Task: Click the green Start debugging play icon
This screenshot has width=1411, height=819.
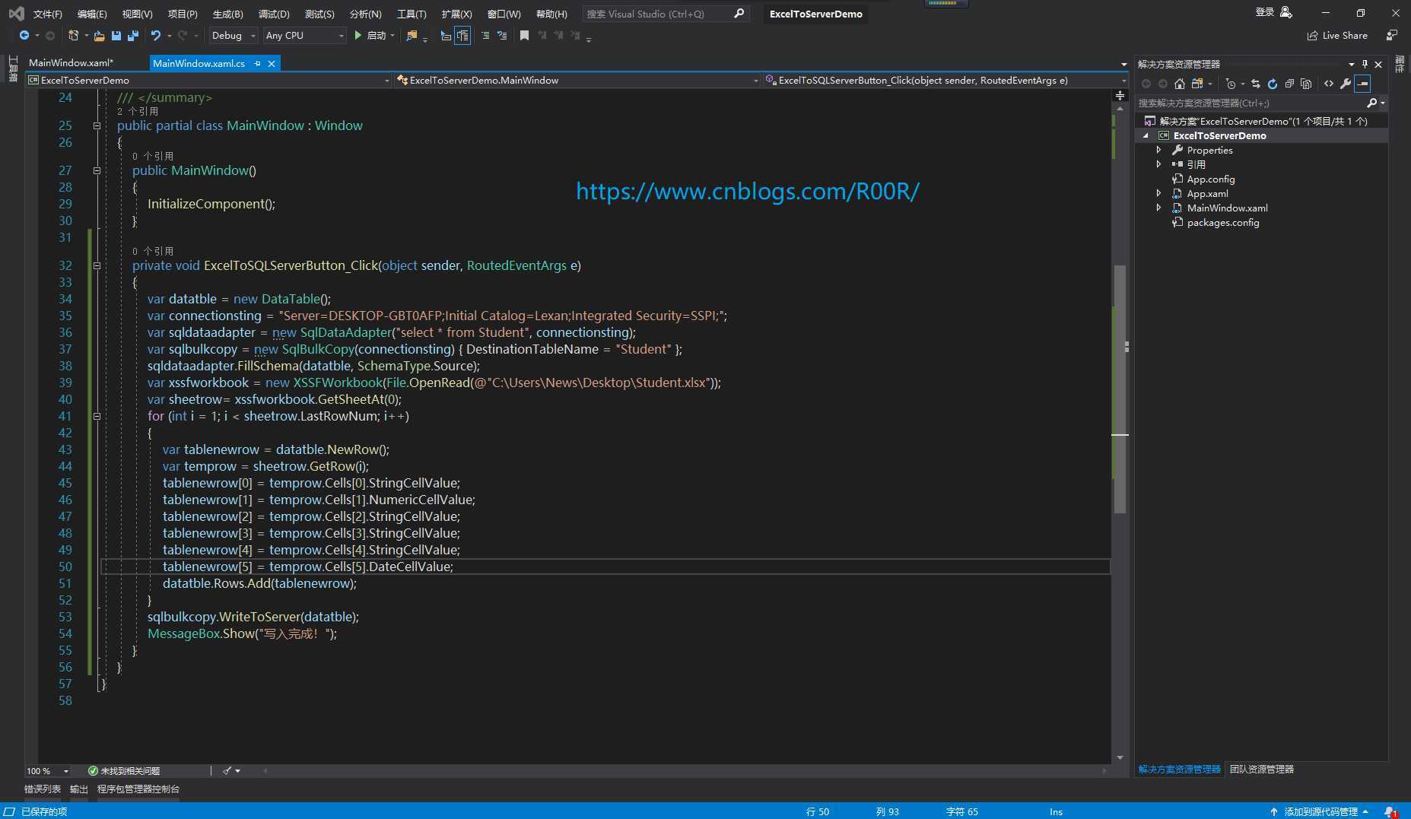Action: [x=358, y=36]
